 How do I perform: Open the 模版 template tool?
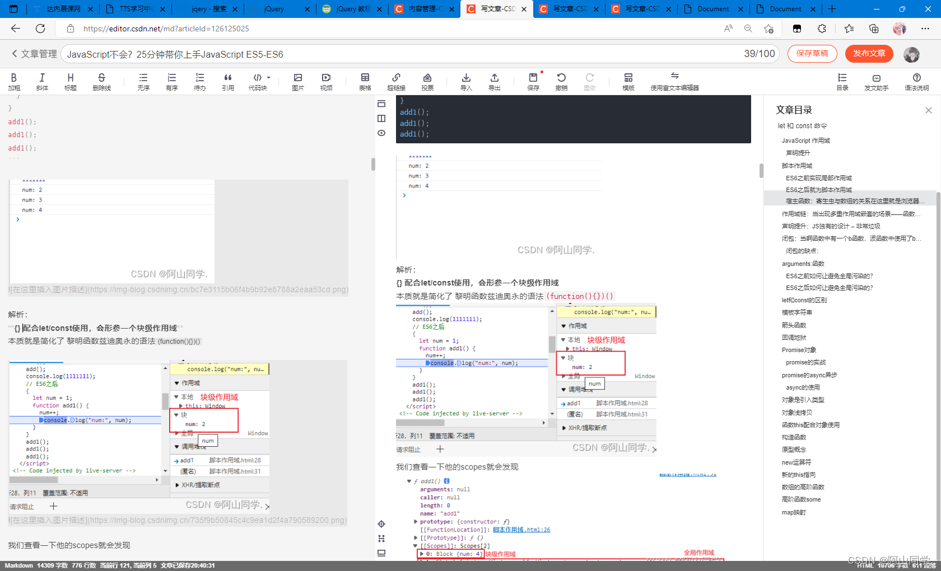click(628, 82)
